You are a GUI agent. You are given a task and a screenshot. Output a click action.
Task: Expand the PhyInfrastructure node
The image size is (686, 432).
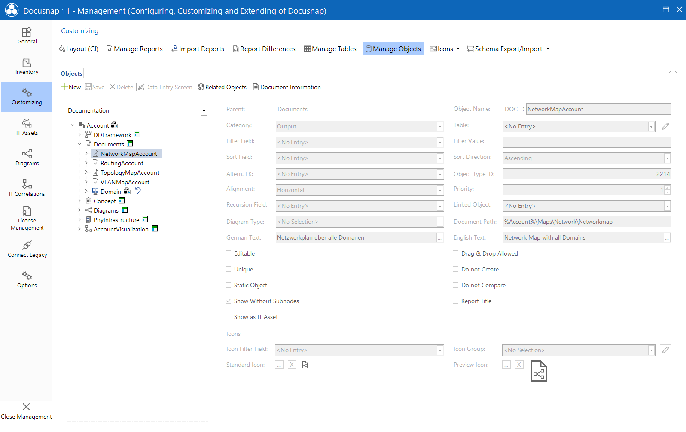[x=79, y=220]
